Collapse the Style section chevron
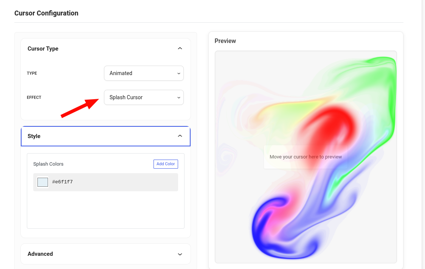425x269 pixels. pyautogui.click(x=180, y=136)
